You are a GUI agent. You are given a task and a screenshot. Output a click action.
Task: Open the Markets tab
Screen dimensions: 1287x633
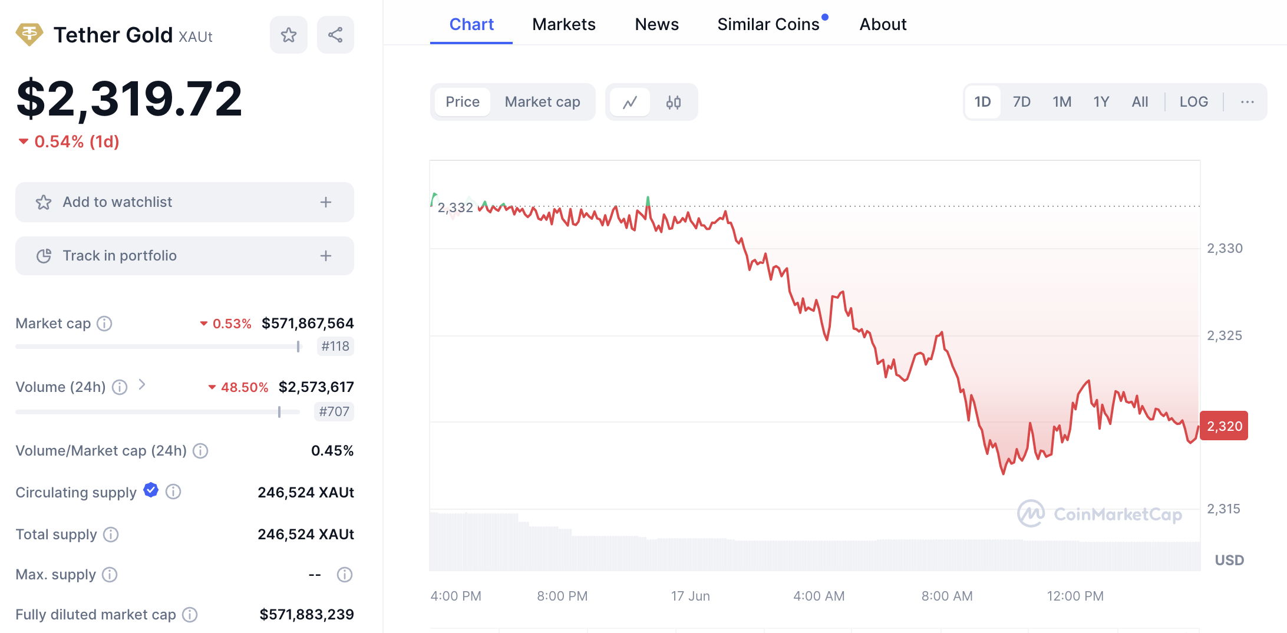(x=563, y=24)
